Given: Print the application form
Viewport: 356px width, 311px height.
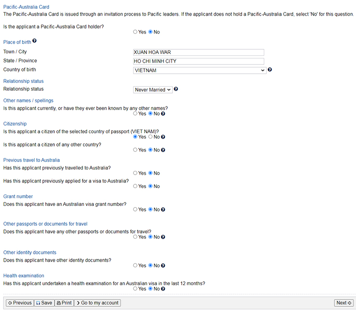Looking at the screenshot, I should pyautogui.click(x=64, y=303).
